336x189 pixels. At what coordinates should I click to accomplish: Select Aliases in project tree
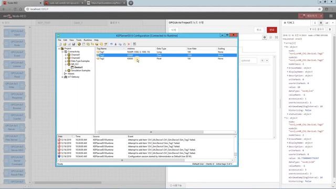71,73
